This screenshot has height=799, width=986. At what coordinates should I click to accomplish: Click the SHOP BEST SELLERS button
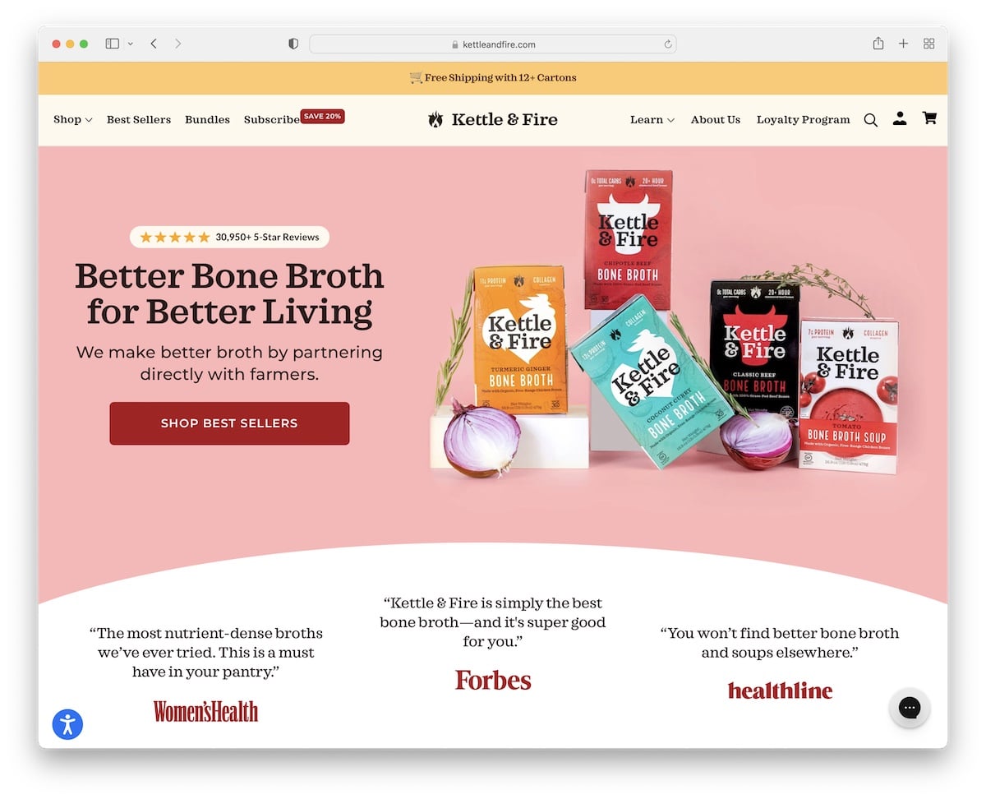(x=229, y=423)
